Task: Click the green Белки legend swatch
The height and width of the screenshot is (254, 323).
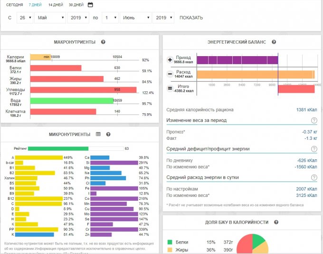Action: coord(171,242)
